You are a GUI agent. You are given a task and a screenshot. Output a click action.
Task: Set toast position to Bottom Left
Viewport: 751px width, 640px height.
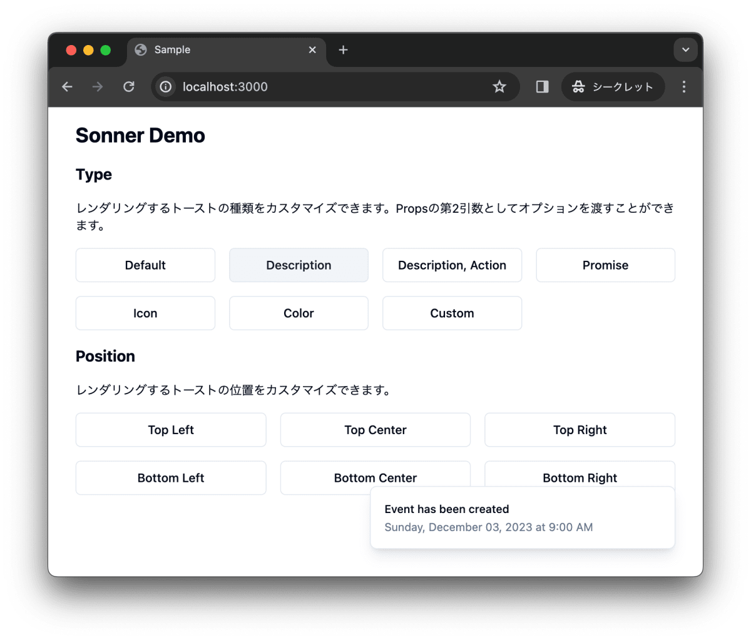(x=171, y=478)
